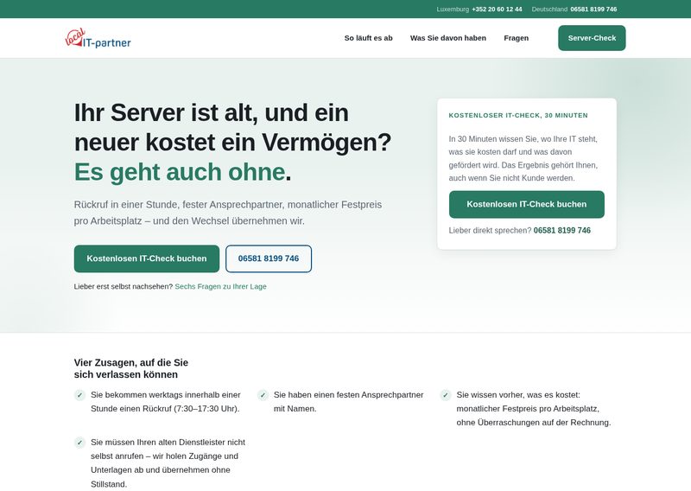Open 'Was Sie davon haben' nav item
Image resolution: width=691 pixels, height=491 pixels.
(x=448, y=38)
